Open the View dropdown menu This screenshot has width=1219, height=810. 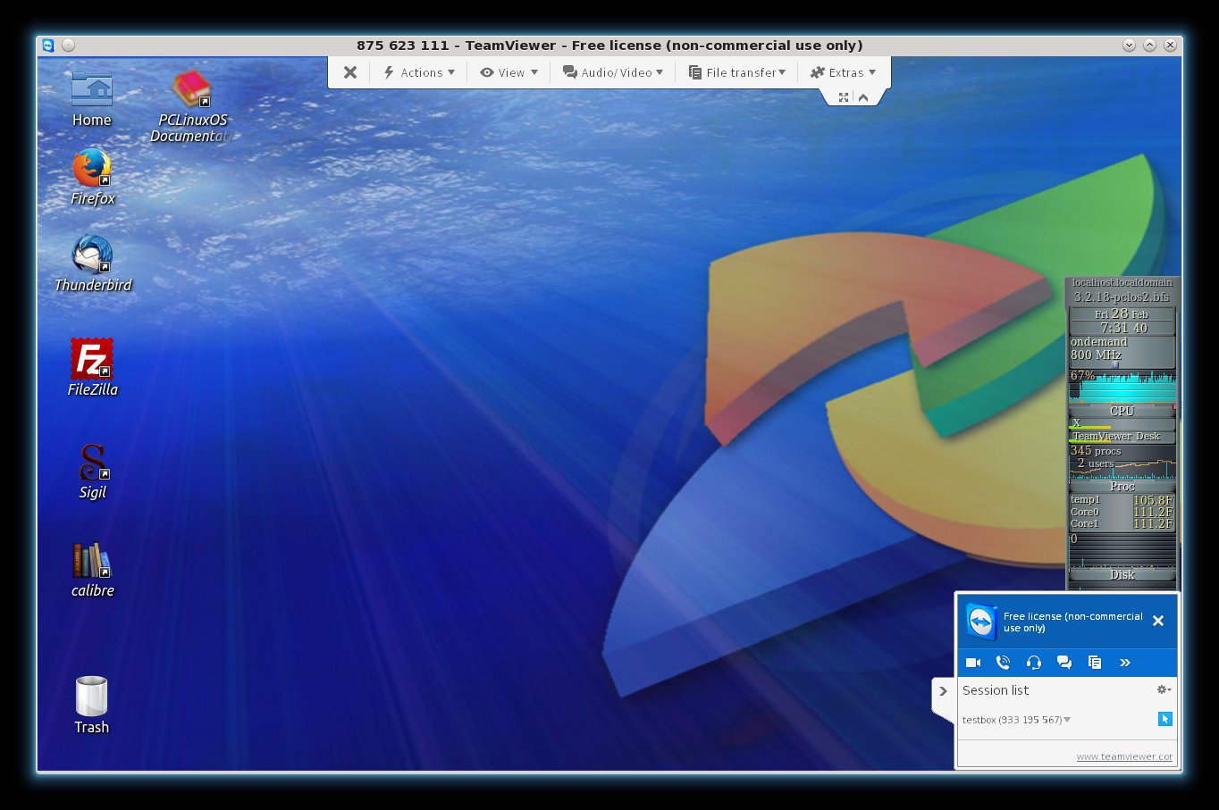509,72
